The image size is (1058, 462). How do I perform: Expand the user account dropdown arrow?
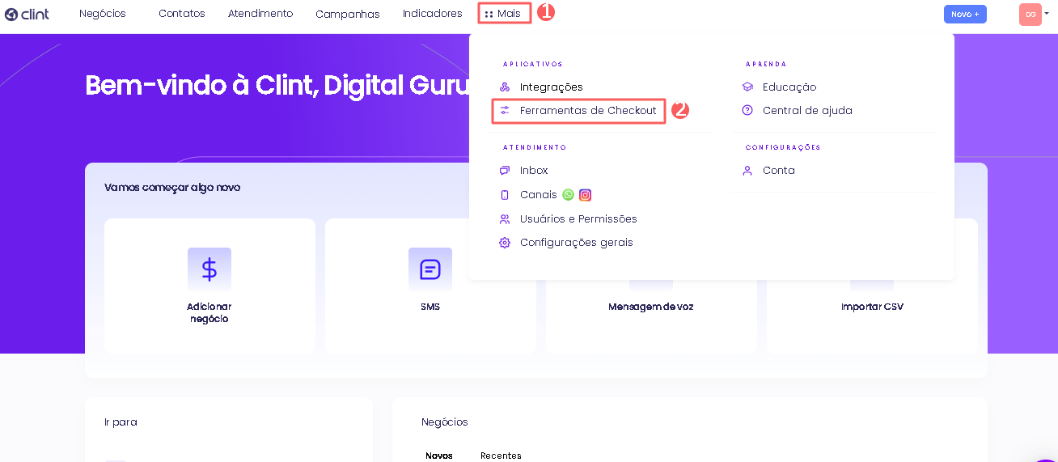click(1047, 14)
